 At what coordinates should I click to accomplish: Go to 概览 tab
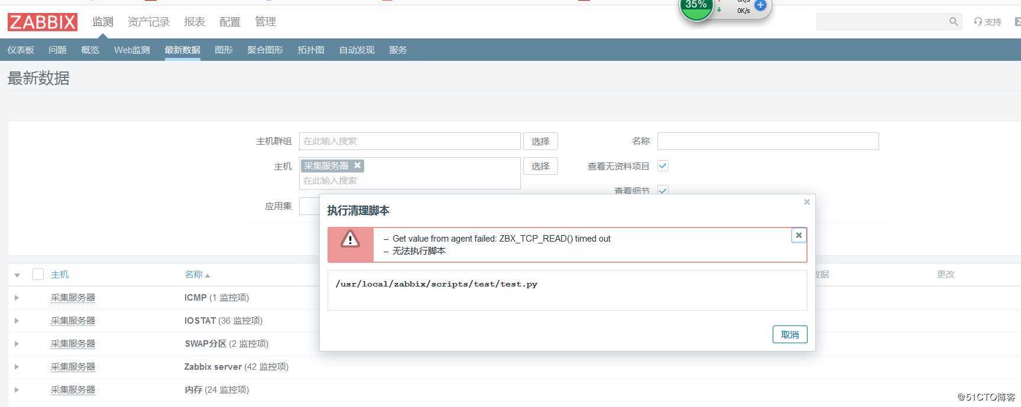coord(90,50)
